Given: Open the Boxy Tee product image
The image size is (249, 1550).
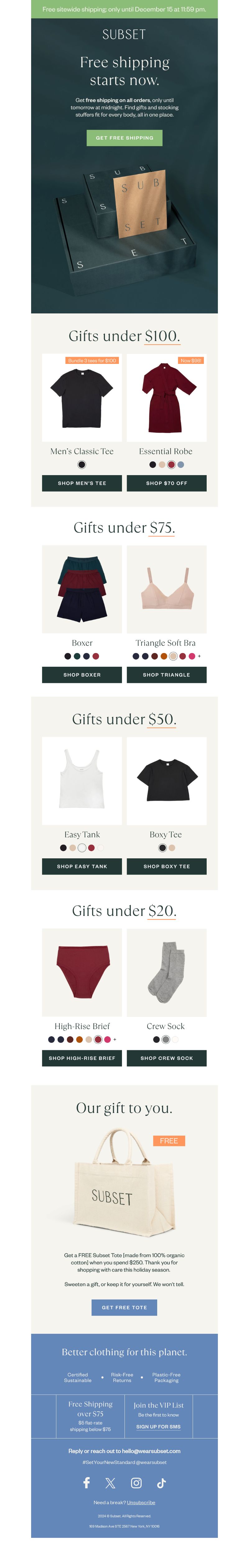Looking at the screenshot, I should pos(167,780).
